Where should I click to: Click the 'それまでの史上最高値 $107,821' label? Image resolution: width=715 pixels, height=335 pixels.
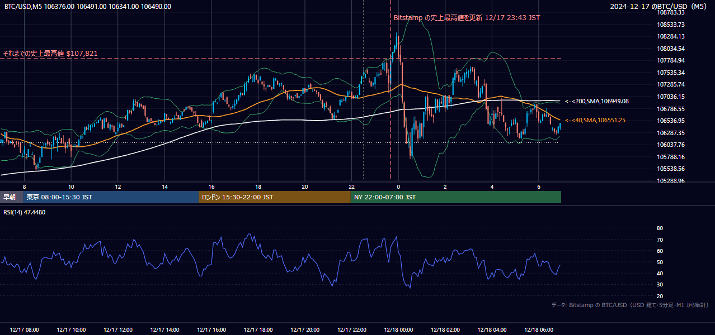(50, 54)
